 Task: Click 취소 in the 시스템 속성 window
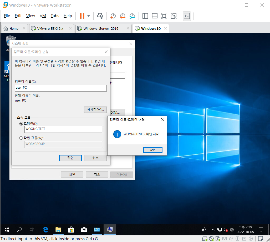(97, 174)
